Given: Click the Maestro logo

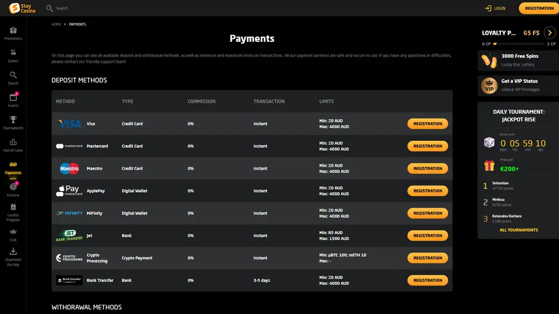Looking at the screenshot, I should click(x=69, y=169).
